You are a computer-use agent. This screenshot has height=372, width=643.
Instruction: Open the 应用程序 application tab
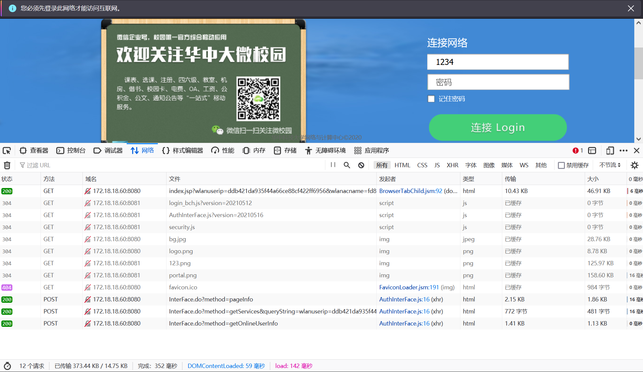point(372,151)
